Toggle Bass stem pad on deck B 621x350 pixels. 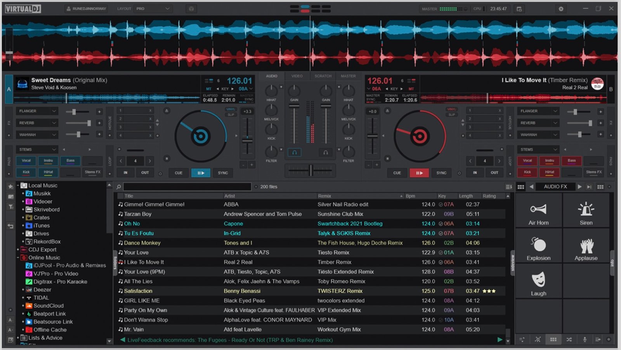point(572,160)
